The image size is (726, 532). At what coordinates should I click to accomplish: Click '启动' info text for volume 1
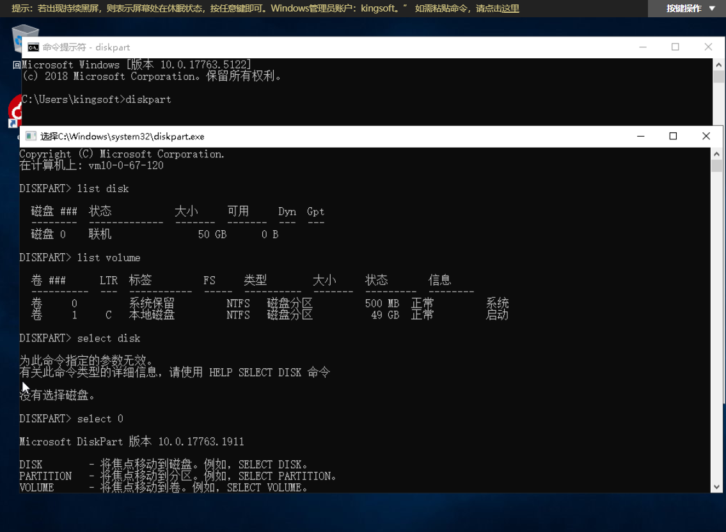pos(497,315)
